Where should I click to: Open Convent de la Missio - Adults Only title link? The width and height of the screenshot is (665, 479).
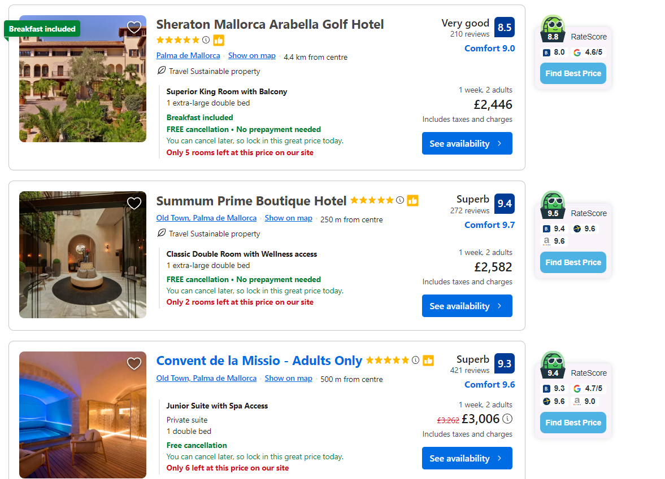tap(259, 361)
